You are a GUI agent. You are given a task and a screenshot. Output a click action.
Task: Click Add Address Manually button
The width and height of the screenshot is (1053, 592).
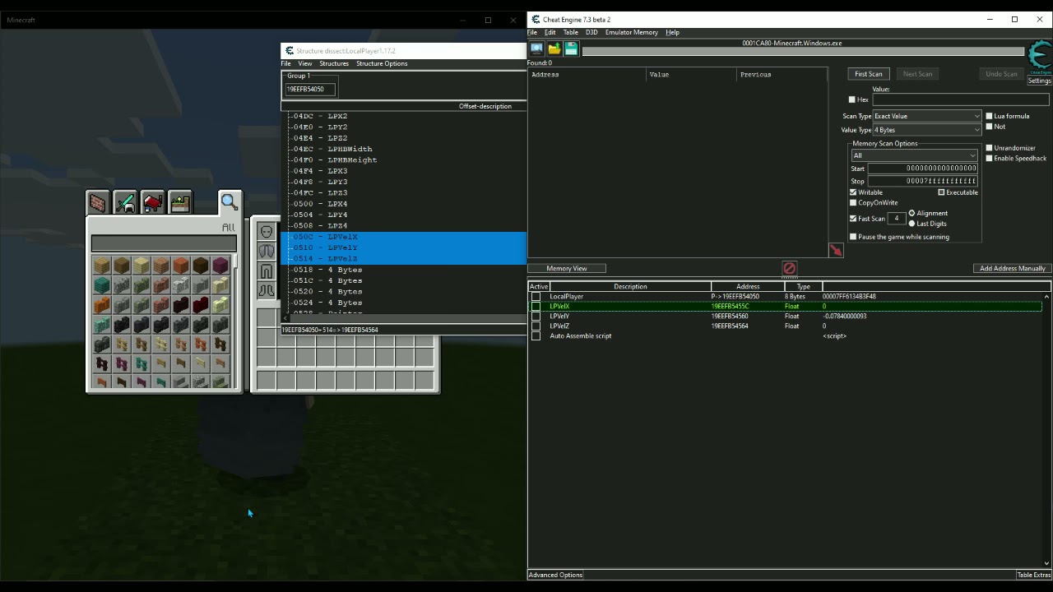(x=1013, y=268)
